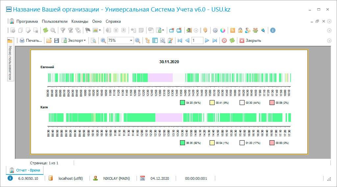337x187 pixels.
Task: Click the gray flag icon
Action: click(88, 30)
